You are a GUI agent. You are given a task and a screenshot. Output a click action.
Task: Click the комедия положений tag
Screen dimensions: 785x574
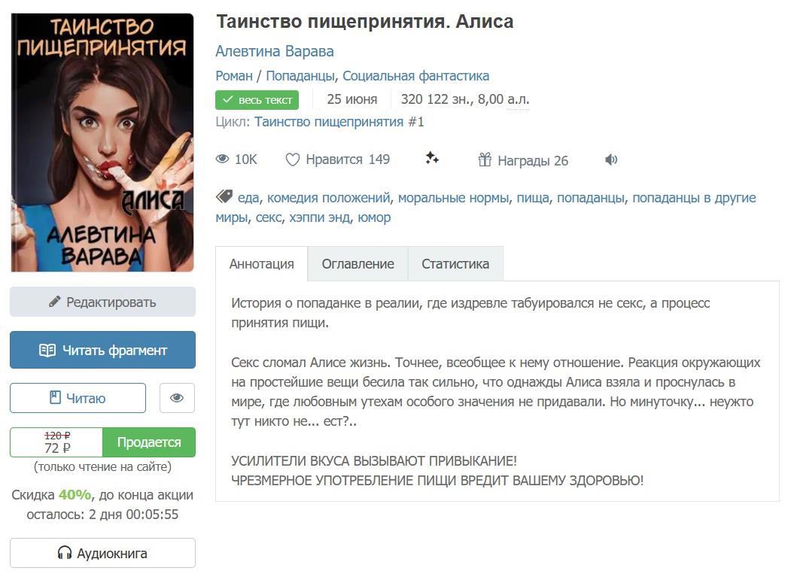[x=328, y=198]
